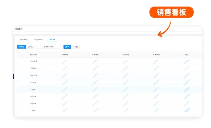Click the 全部 column header
211x128 pixels.
tap(187, 55)
